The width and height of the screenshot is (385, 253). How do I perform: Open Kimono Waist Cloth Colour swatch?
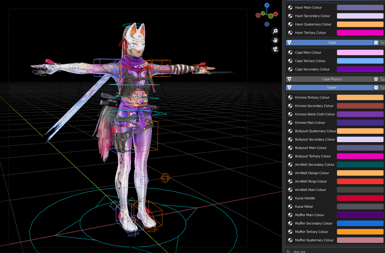(x=360, y=114)
